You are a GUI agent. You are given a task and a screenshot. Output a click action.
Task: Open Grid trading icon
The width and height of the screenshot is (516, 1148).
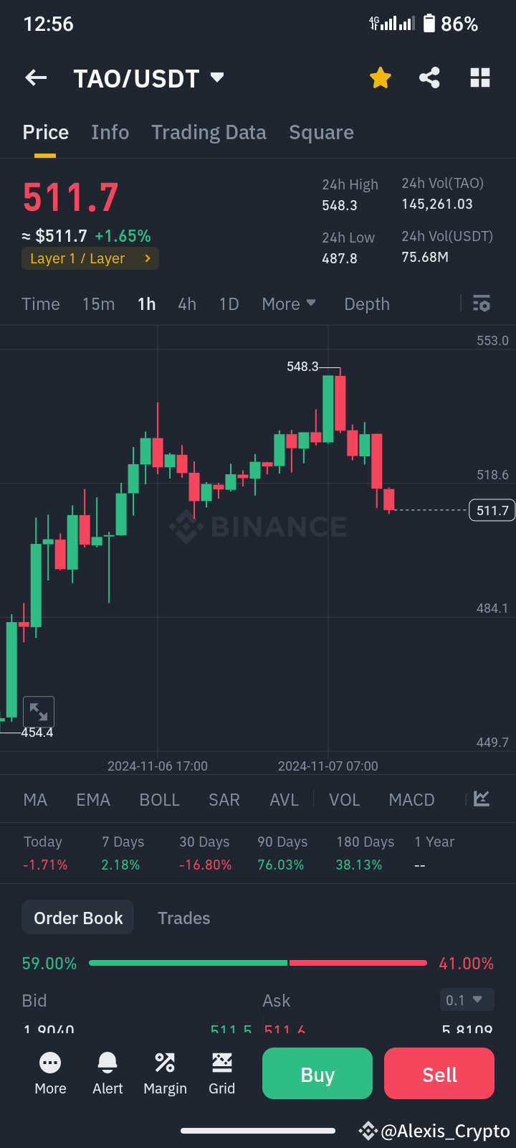[221, 1073]
